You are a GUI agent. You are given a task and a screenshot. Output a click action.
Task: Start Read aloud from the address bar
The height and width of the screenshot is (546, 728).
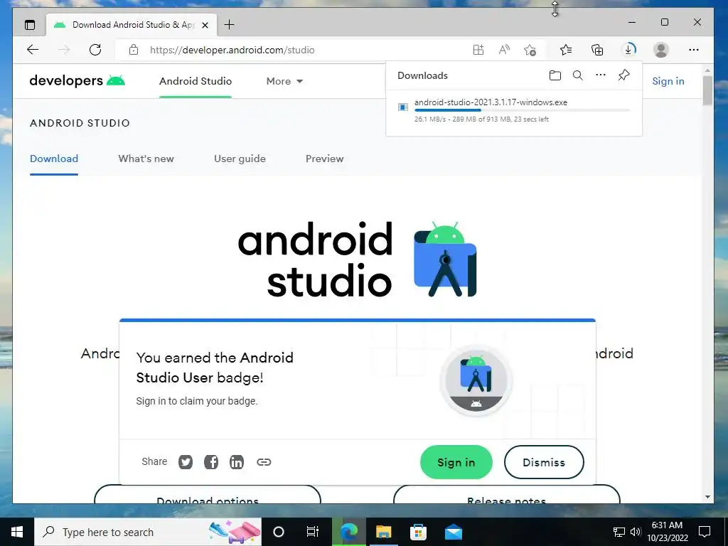tap(504, 50)
